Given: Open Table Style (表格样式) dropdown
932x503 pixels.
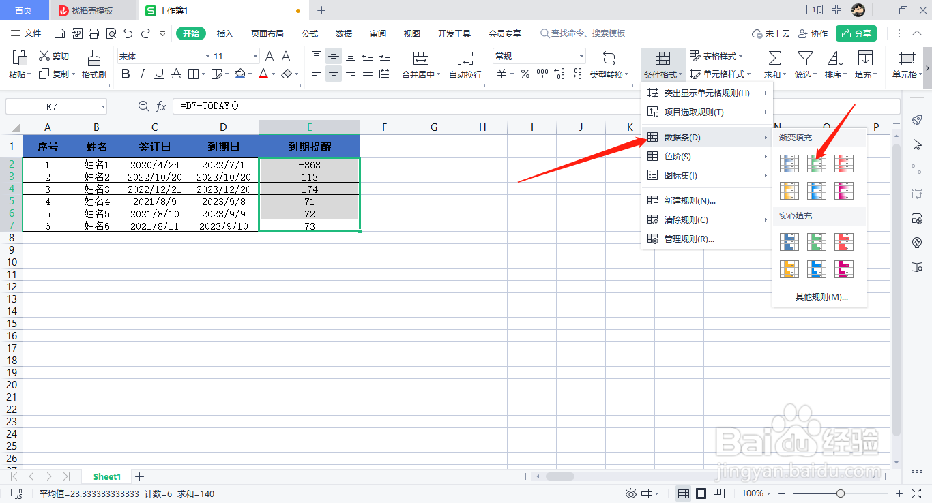Looking at the screenshot, I should [x=716, y=56].
